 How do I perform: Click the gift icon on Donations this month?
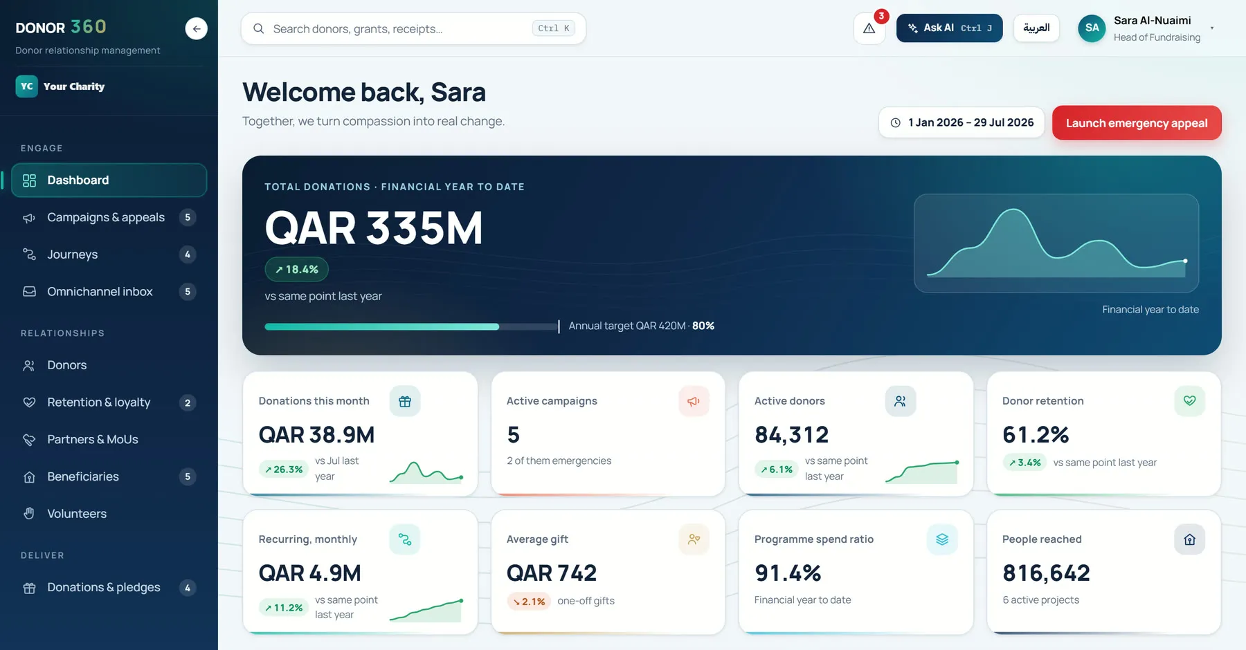[405, 401]
